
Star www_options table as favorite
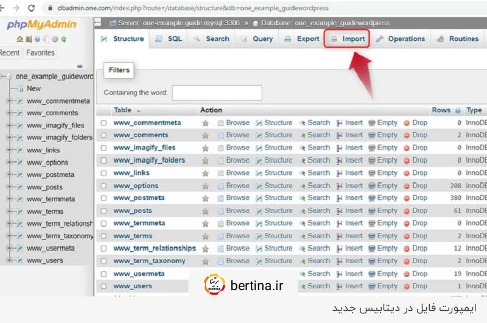pyautogui.click(x=205, y=186)
